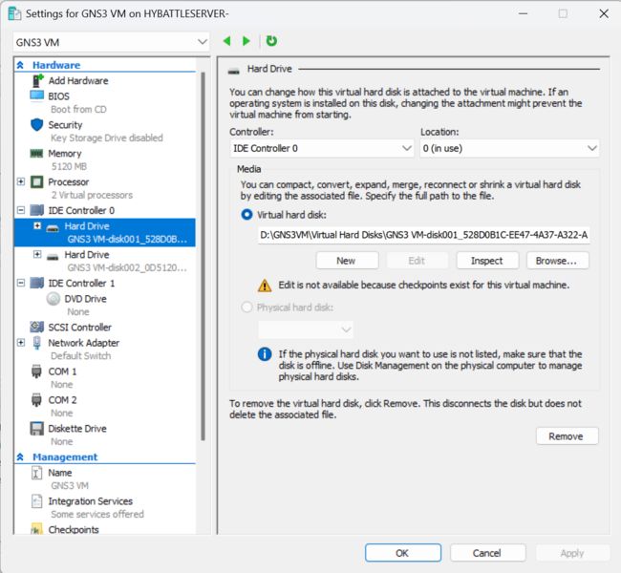Select the Memory chip icon
Screen dimensions: 621x573
[37, 153]
